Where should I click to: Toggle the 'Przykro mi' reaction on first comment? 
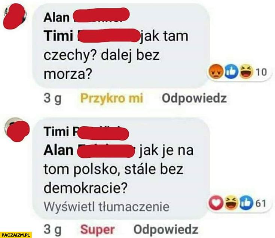(112, 99)
